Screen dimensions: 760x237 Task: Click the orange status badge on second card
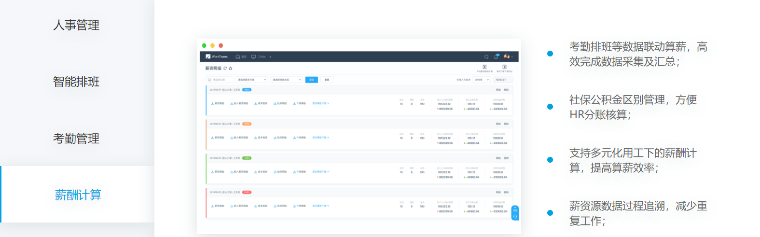click(247, 124)
